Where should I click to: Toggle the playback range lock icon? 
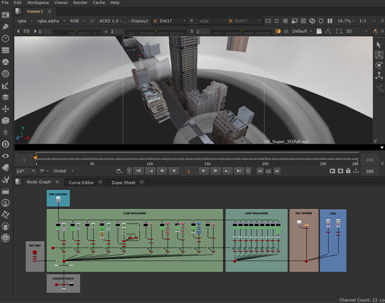click(348, 171)
